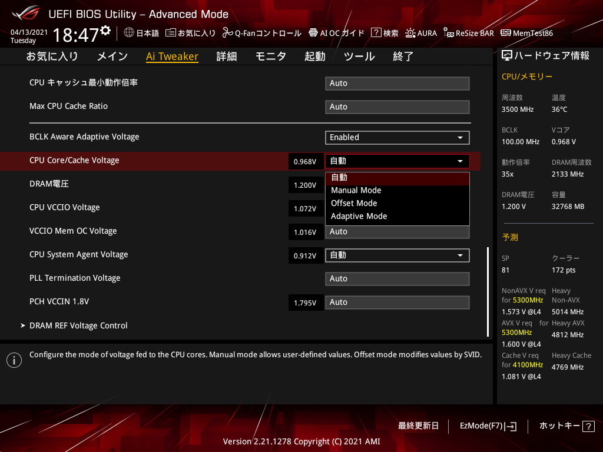Screen dimensions: 603x452
Task: Switch to メイン tab
Action: [x=112, y=56]
